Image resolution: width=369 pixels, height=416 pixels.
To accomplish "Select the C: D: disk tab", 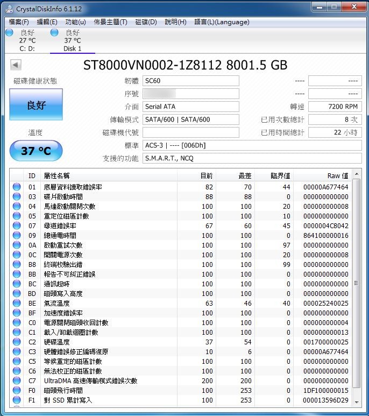I will pyautogui.click(x=27, y=40).
